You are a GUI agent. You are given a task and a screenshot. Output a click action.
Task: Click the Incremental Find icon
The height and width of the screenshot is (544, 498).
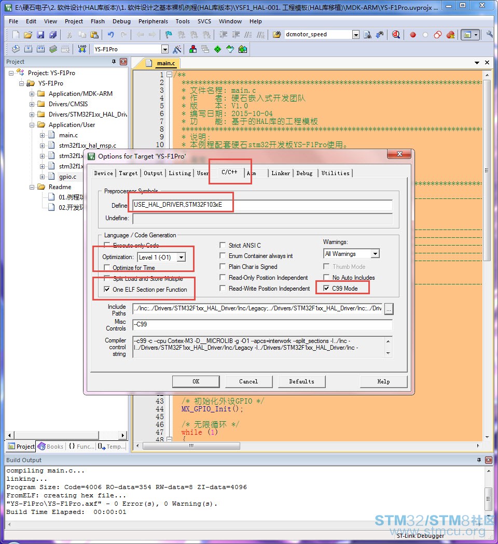pos(380,35)
